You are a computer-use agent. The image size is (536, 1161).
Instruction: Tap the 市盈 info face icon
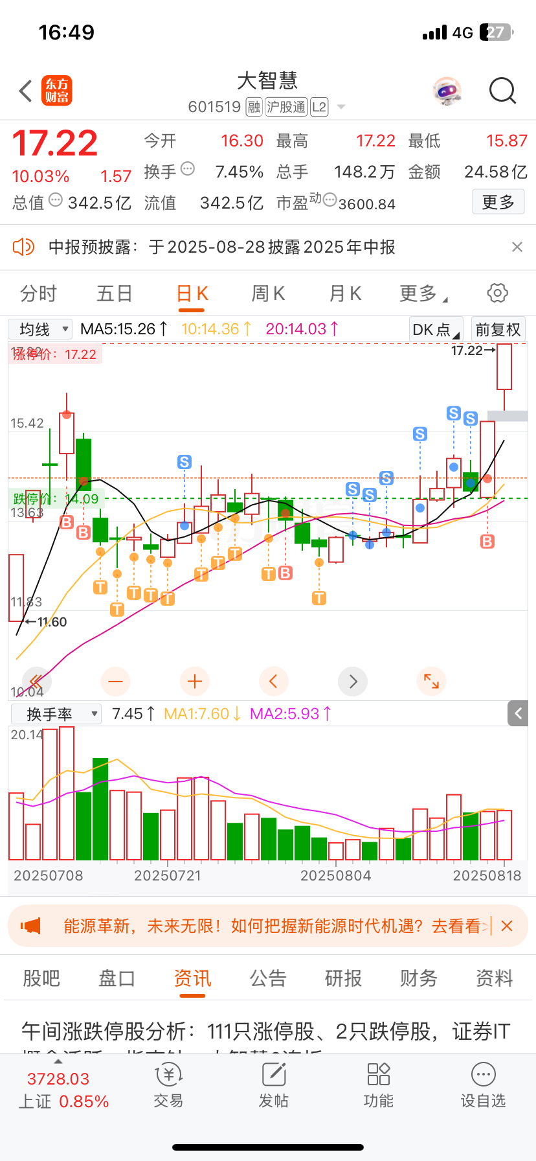point(329,200)
